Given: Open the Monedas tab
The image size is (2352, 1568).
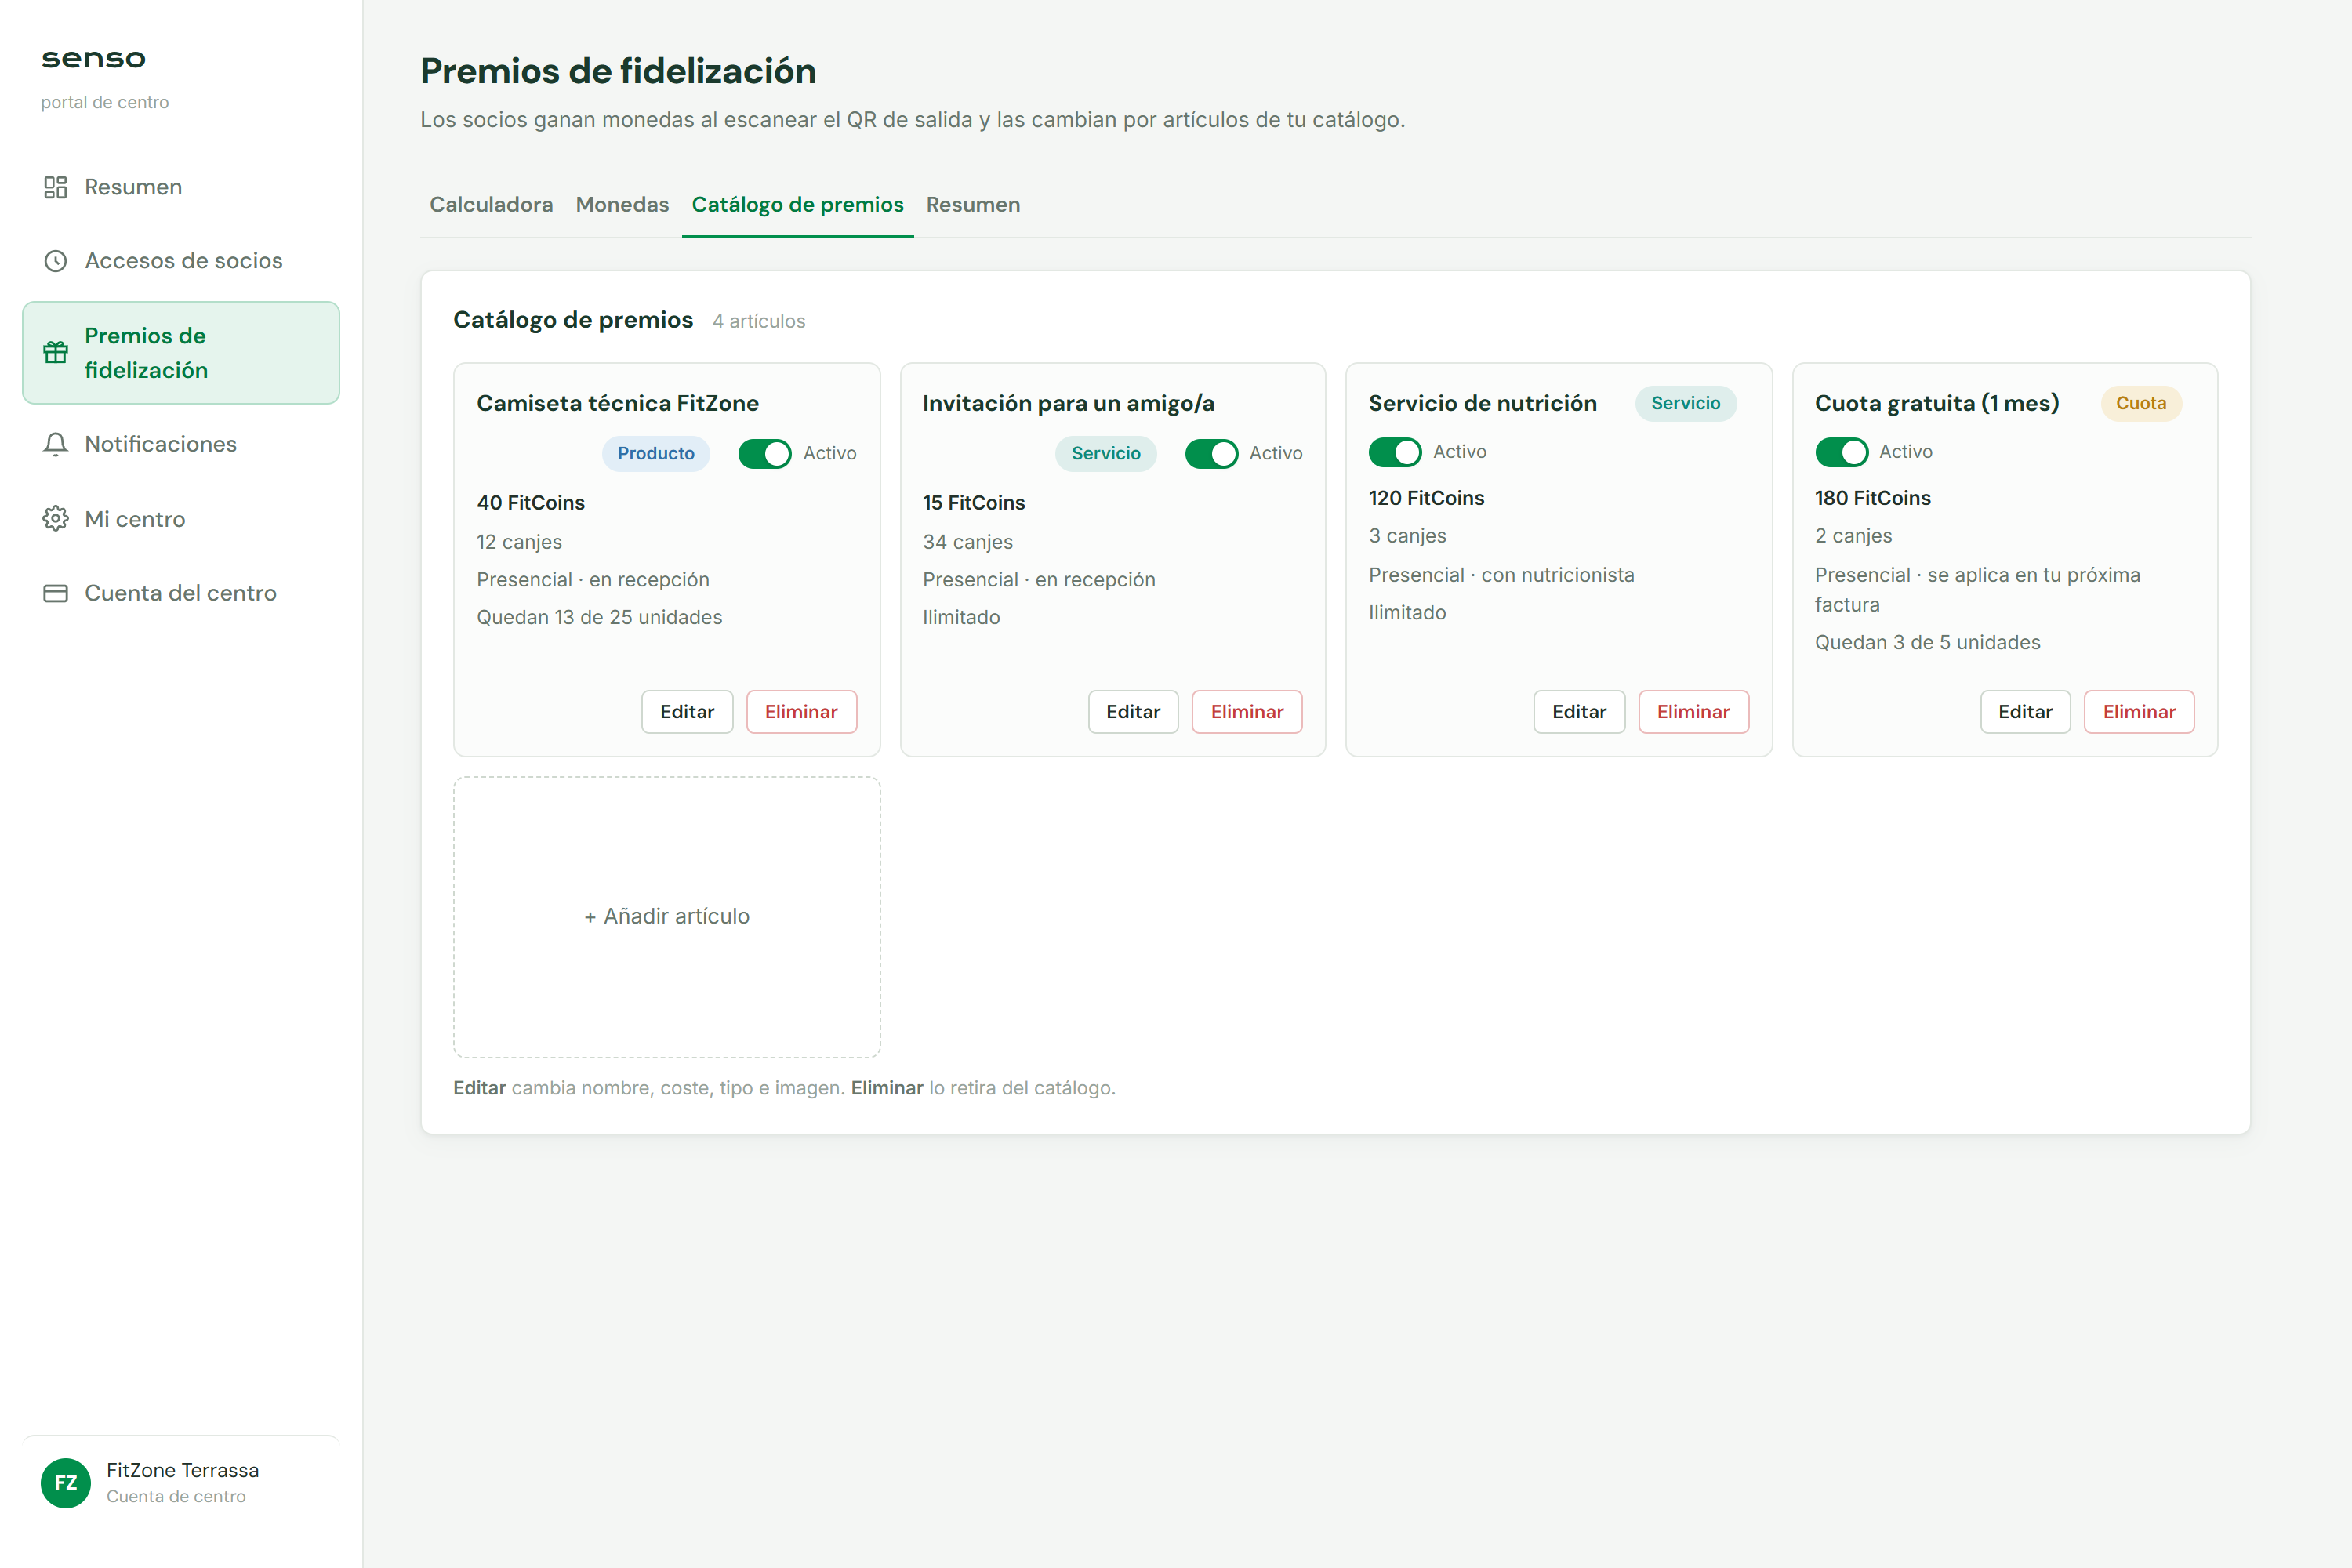Looking at the screenshot, I should pos(622,205).
